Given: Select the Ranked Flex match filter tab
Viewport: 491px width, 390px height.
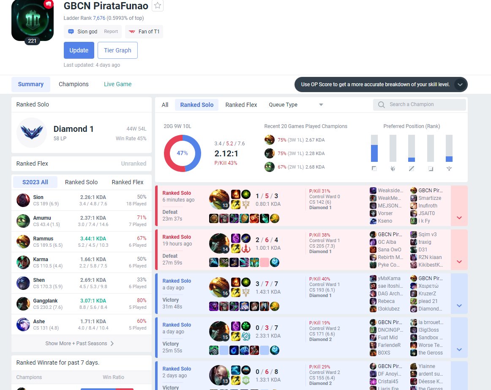Looking at the screenshot, I should coord(241,105).
